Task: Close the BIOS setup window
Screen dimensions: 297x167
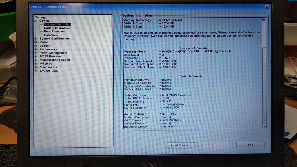Action: pos(267,7)
